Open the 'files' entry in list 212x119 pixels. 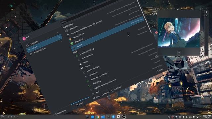point(98,92)
